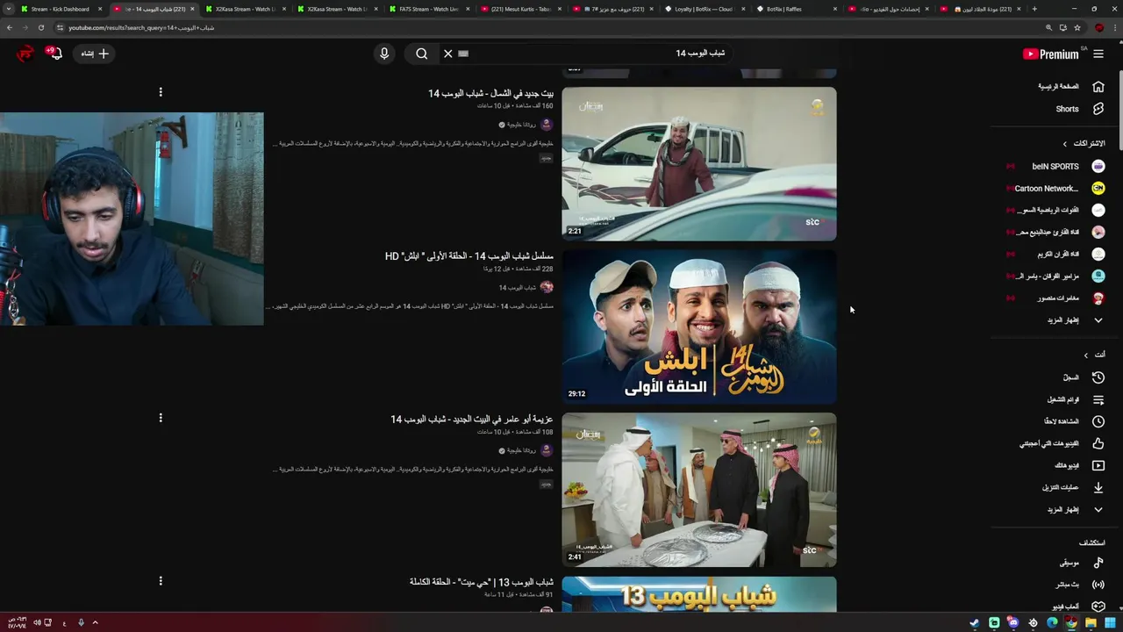
Task: Open more options for عزيمة أبو عامر video
Action: (x=161, y=418)
